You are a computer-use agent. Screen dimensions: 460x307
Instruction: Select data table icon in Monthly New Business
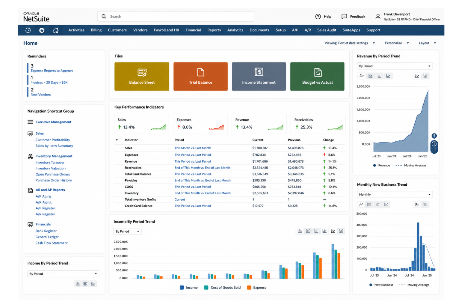425,204
